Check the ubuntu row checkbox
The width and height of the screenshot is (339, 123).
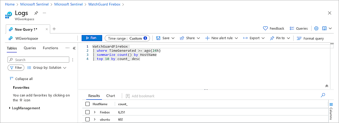88,119
